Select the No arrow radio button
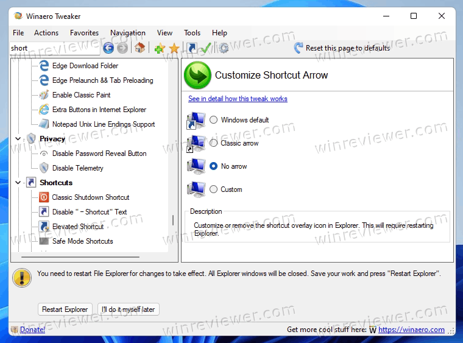 213,166
